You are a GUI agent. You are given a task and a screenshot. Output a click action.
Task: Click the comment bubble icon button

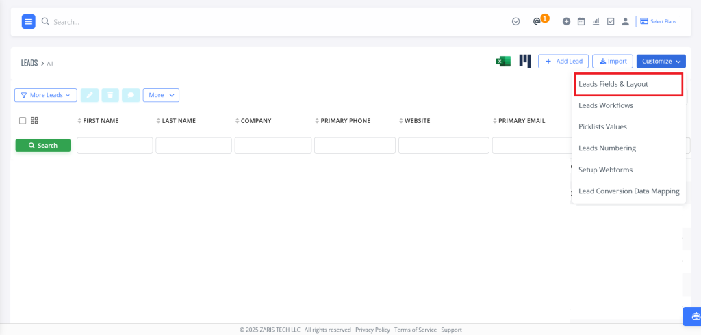point(131,95)
